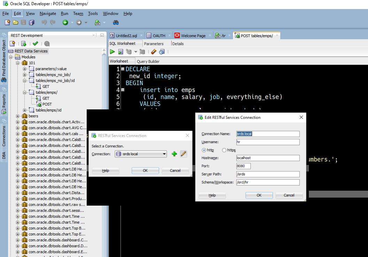Click Cancel in RESTful Services Connection dialog
The image size is (368, 257).
click(175, 171)
